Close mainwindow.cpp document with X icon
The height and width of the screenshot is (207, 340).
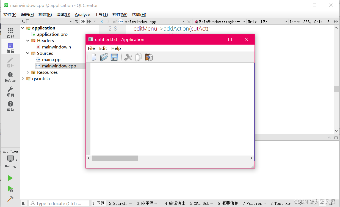189,21
